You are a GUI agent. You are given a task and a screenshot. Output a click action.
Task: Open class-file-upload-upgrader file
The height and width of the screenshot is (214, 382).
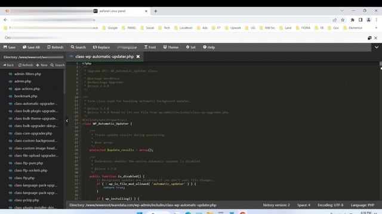pos(36,156)
